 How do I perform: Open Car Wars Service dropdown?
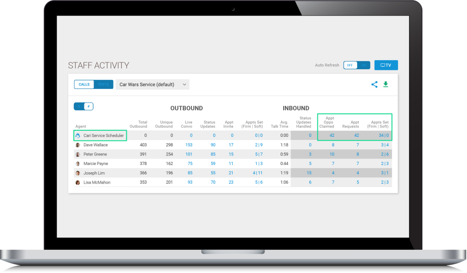152,85
